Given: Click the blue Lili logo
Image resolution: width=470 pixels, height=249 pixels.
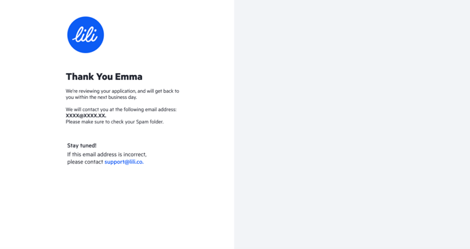Looking at the screenshot, I should tap(85, 35).
